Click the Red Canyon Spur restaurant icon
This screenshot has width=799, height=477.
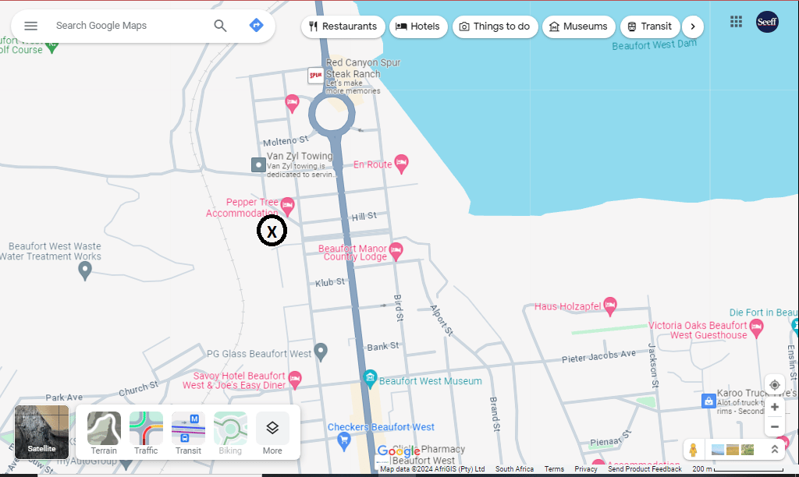pyautogui.click(x=315, y=76)
